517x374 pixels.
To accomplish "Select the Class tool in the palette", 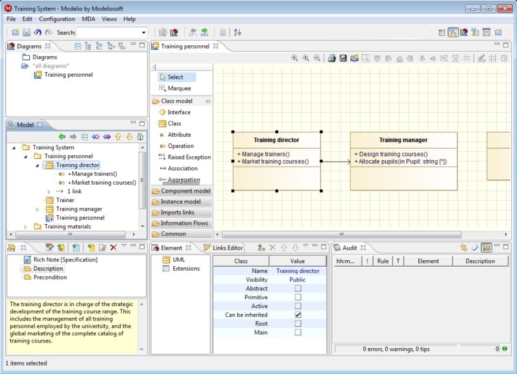I will click(172, 123).
